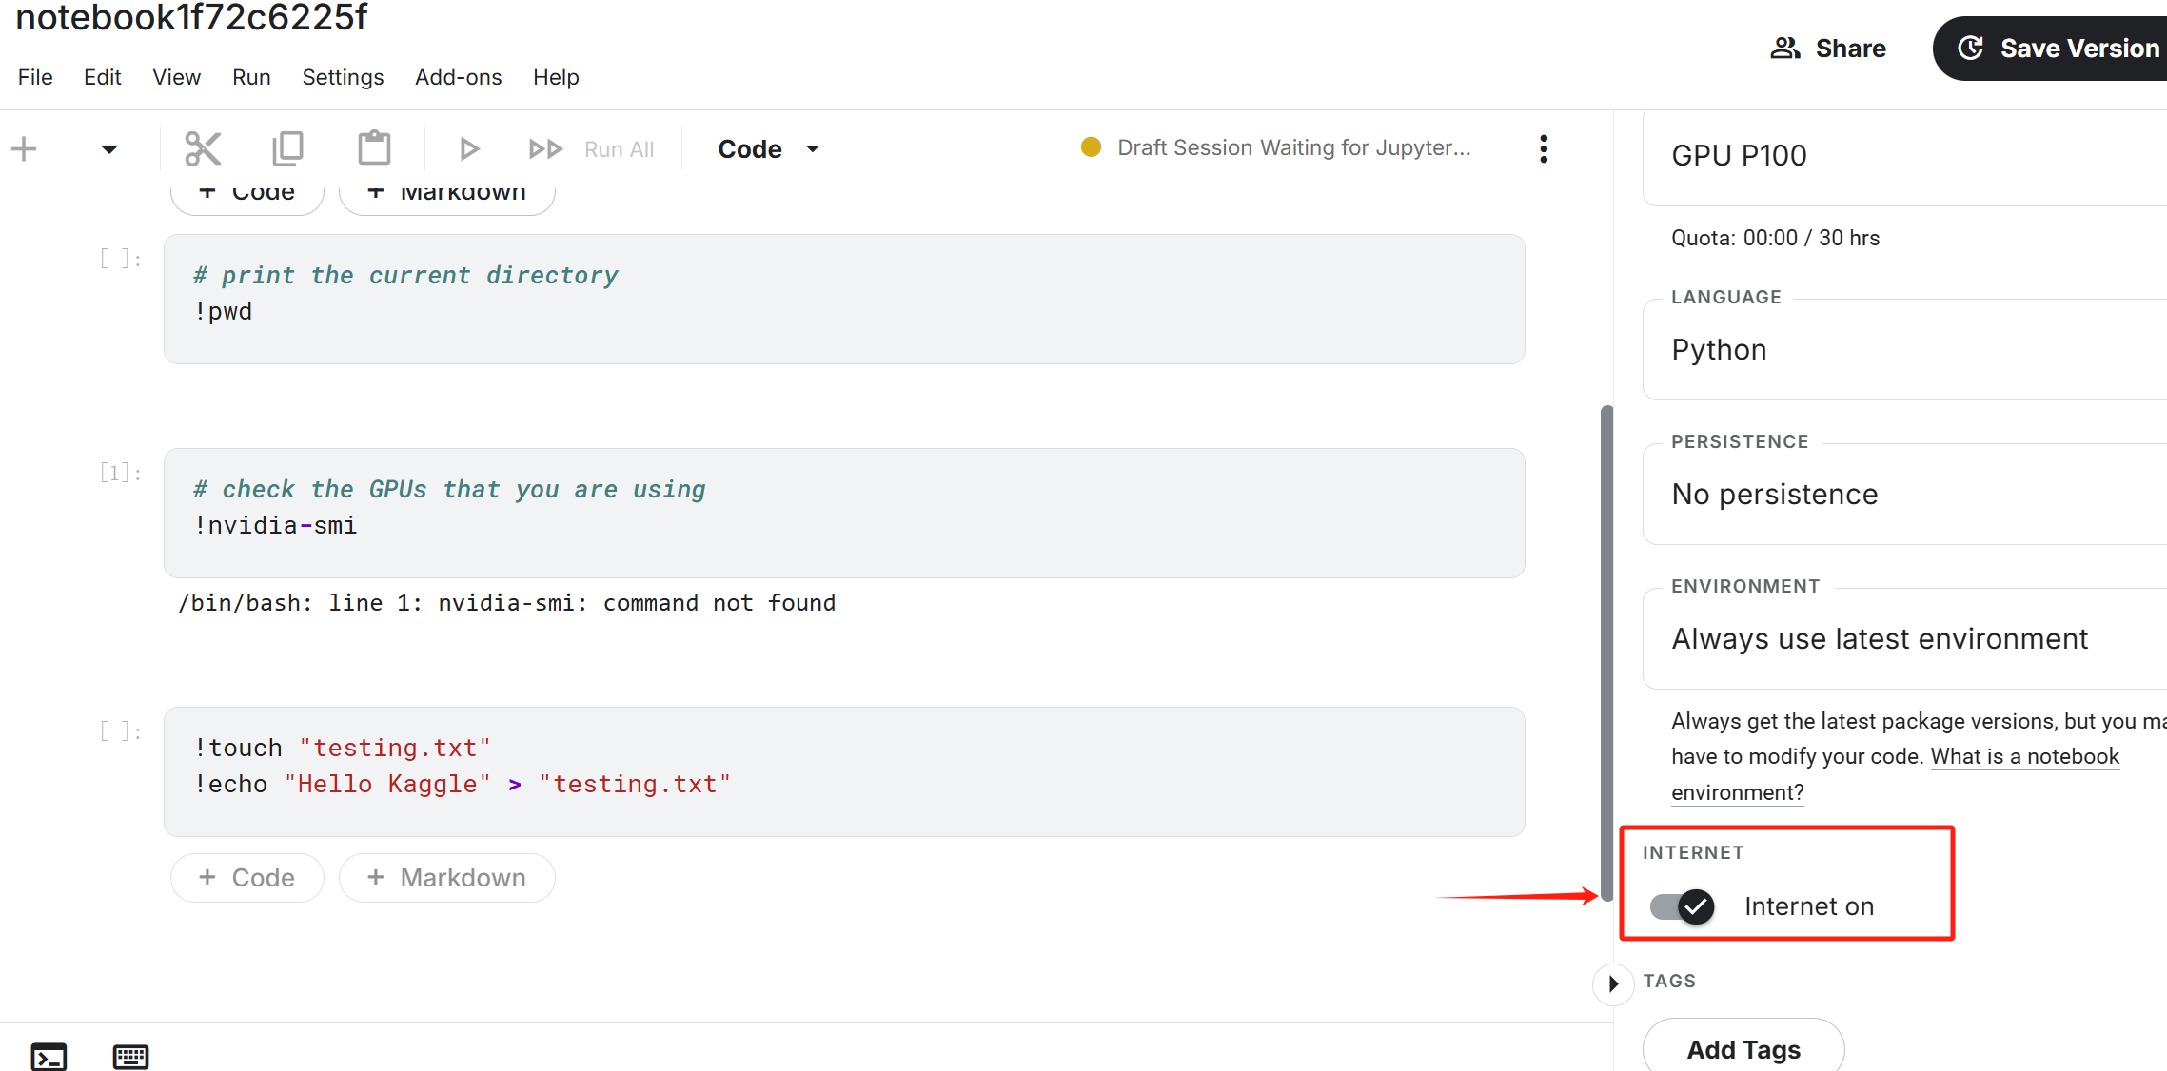Open the Add-ons menu
The width and height of the screenshot is (2167, 1071).
click(x=458, y=77)
